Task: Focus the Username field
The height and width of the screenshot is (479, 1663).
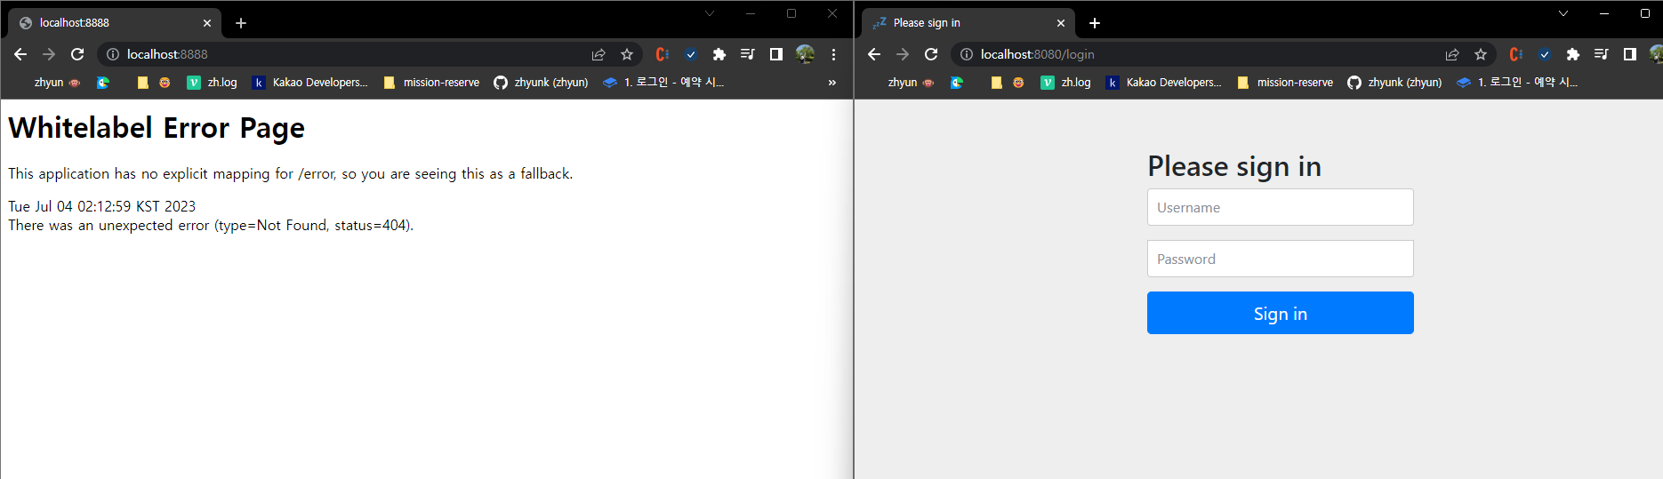Action: click(x=1281, y=207)
